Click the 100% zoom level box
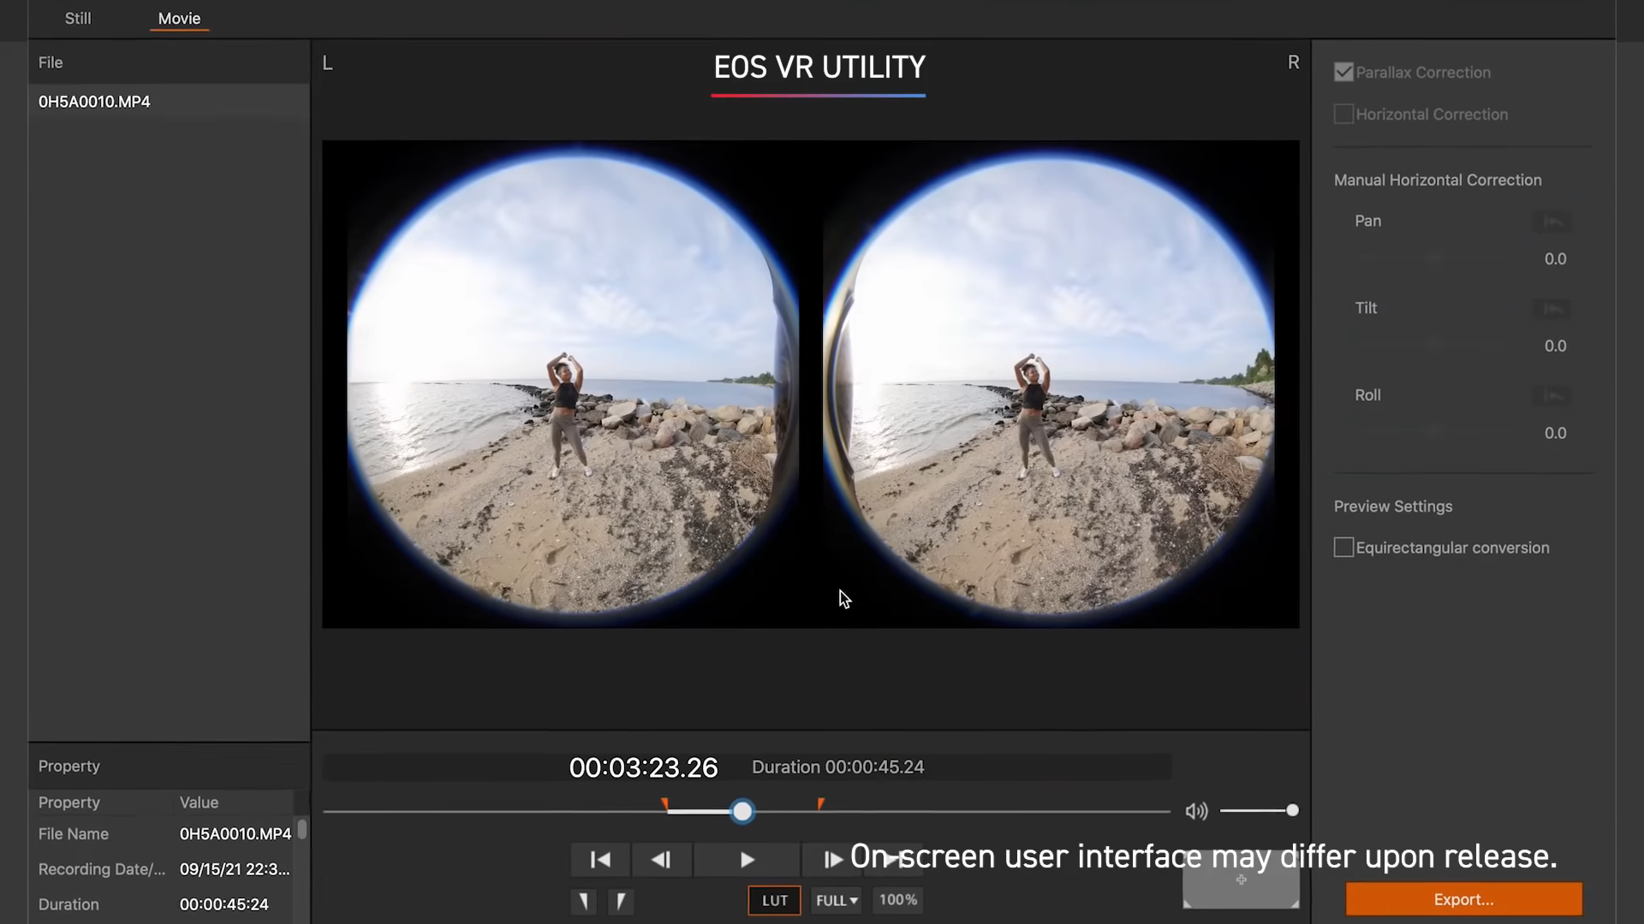Screen dimensions: 1644x924 click(897, 900)
